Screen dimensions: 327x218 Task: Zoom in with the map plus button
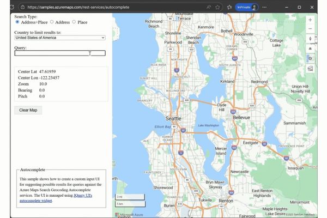[x=310, y=20]
